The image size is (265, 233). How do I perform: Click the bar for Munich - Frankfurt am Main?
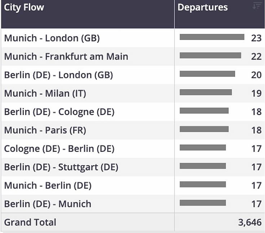pyautogui.click(x=211, y=56)
